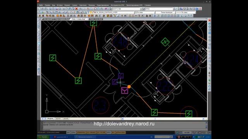This screenshot has height=139, width=248.
Task: Open the Черчение menu
Action: tap(83, 5)
